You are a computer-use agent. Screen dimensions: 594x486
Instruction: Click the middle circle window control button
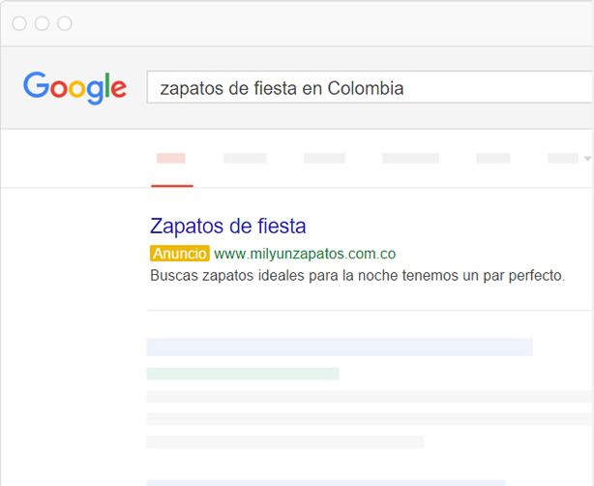pos(42,23)
